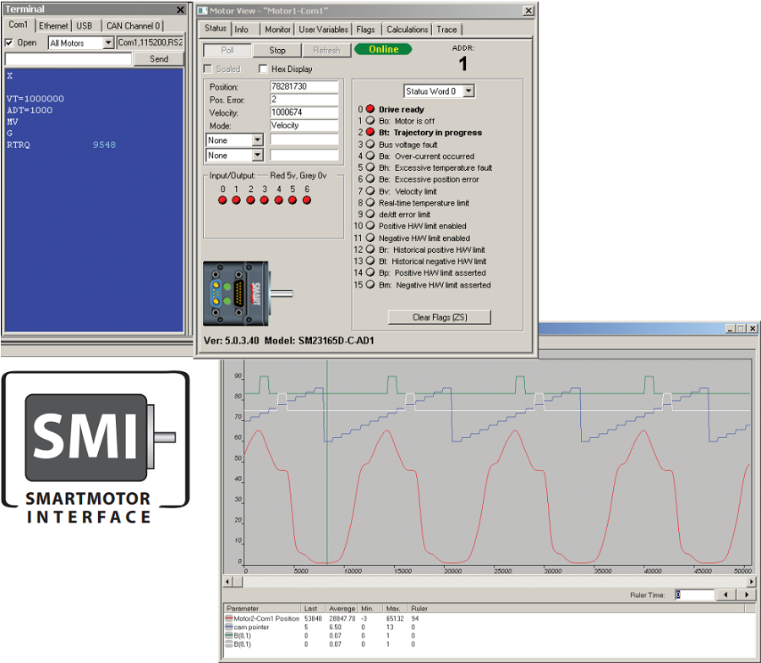Click the chart scrollbar left arrow
This screenshot has width=761, height=663.
(227, 582)
